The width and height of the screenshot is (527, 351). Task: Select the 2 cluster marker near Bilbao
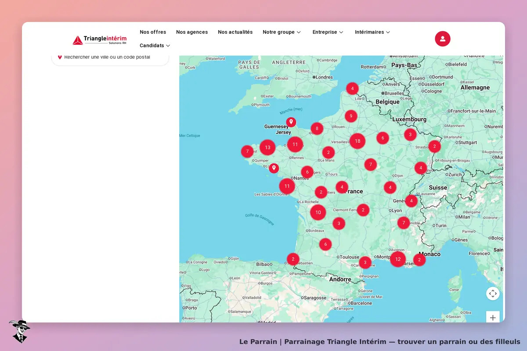click(x=293, y=259)
